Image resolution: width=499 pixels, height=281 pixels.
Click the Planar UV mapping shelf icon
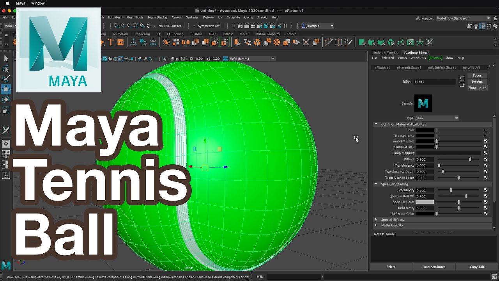361,42
